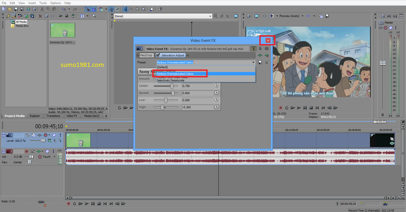Click the Compositing Mode icon on track 1
Viewport: 406px width, 212px height.
tap(49, 140)
